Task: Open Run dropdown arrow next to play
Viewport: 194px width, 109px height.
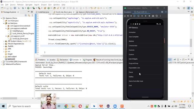Action: [31, 8]
